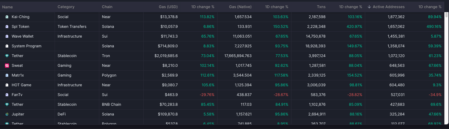Click the pink Sweat logo icon
This screenshot has width=449, height=129.
click(7, 65)
